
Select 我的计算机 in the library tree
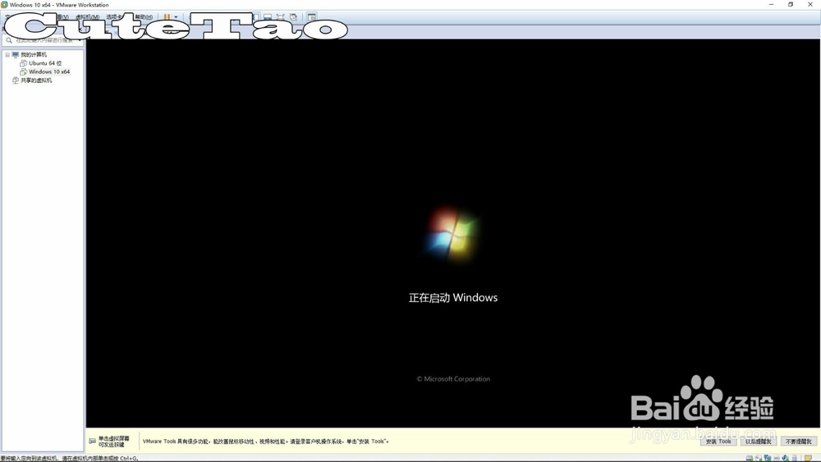pyautogui.click(x=34, y=54)
